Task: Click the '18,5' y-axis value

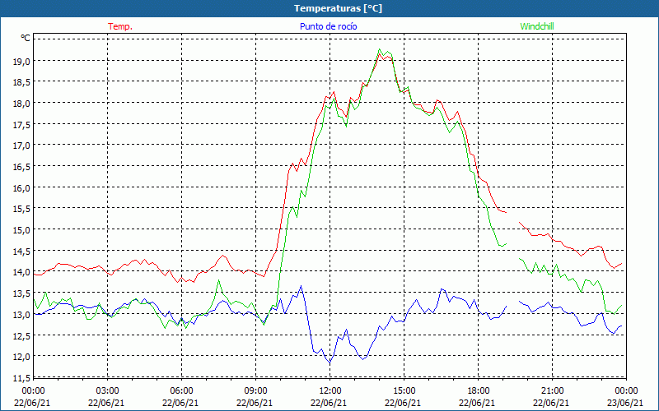Action: click(x=23, y=83)
